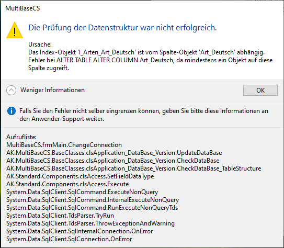Click the 'Ursache:' label
This screenshot has width=284, height=248.
click(40, 44)
